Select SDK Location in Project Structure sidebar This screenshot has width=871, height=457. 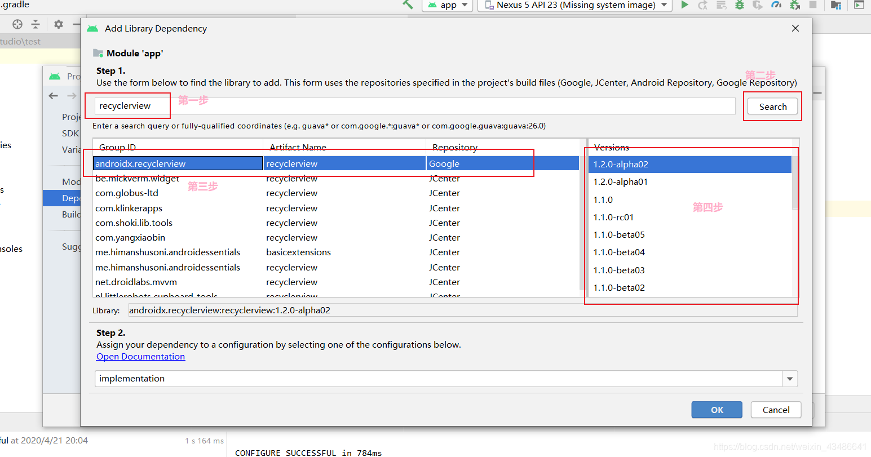70,134
